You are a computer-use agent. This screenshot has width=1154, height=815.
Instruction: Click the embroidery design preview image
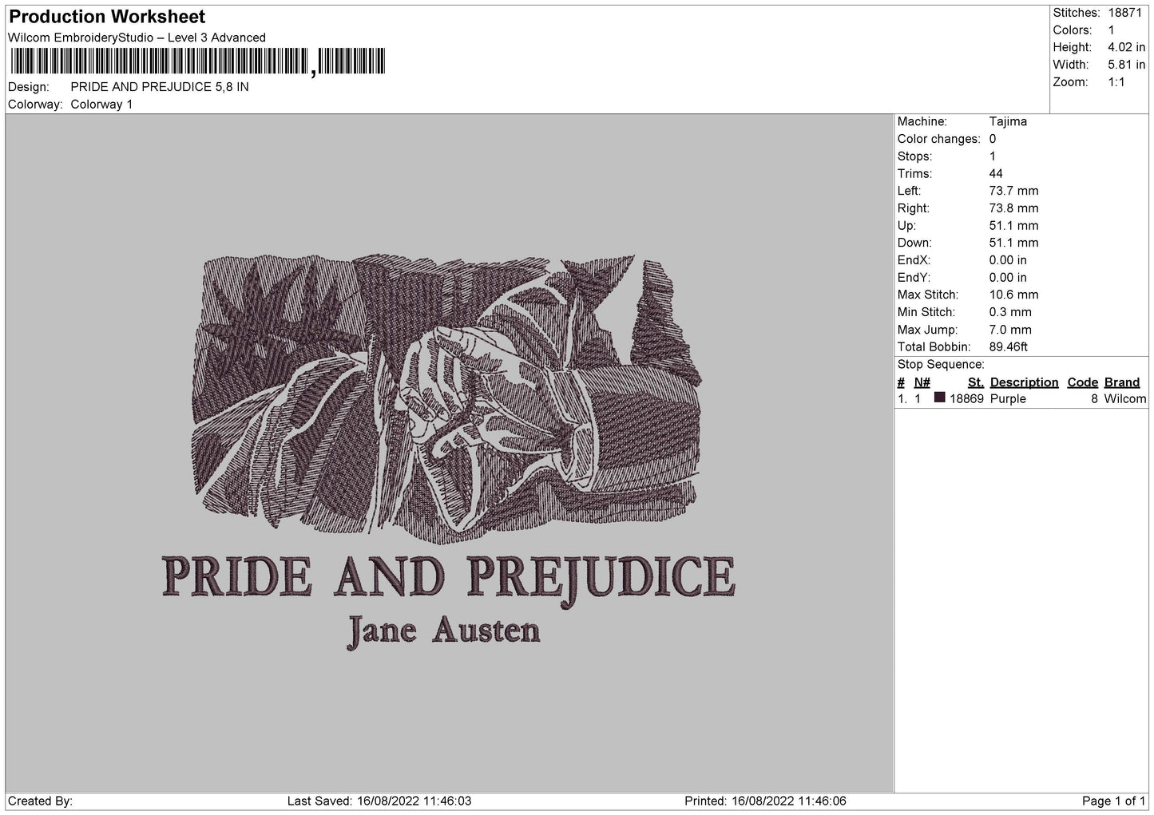coord(448,453)
